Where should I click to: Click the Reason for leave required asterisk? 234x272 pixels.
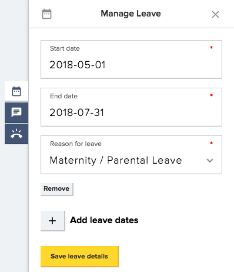(x=212, y=143)
